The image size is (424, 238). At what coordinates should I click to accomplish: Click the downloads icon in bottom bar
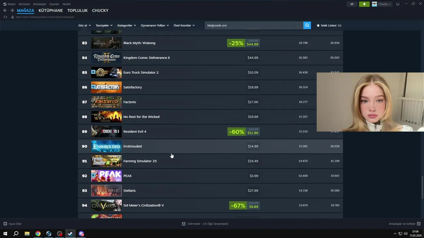pyautogui.click(x=184, y=224)
